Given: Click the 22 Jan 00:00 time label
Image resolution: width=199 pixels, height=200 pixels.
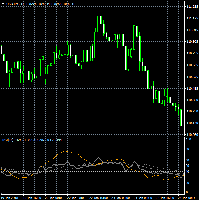Looking at the screenshot, I should [54, 198].
